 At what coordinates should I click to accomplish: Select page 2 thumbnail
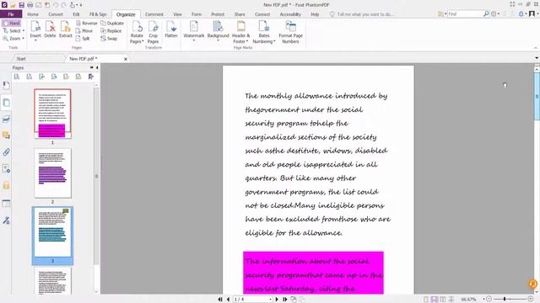click(52, 173)
